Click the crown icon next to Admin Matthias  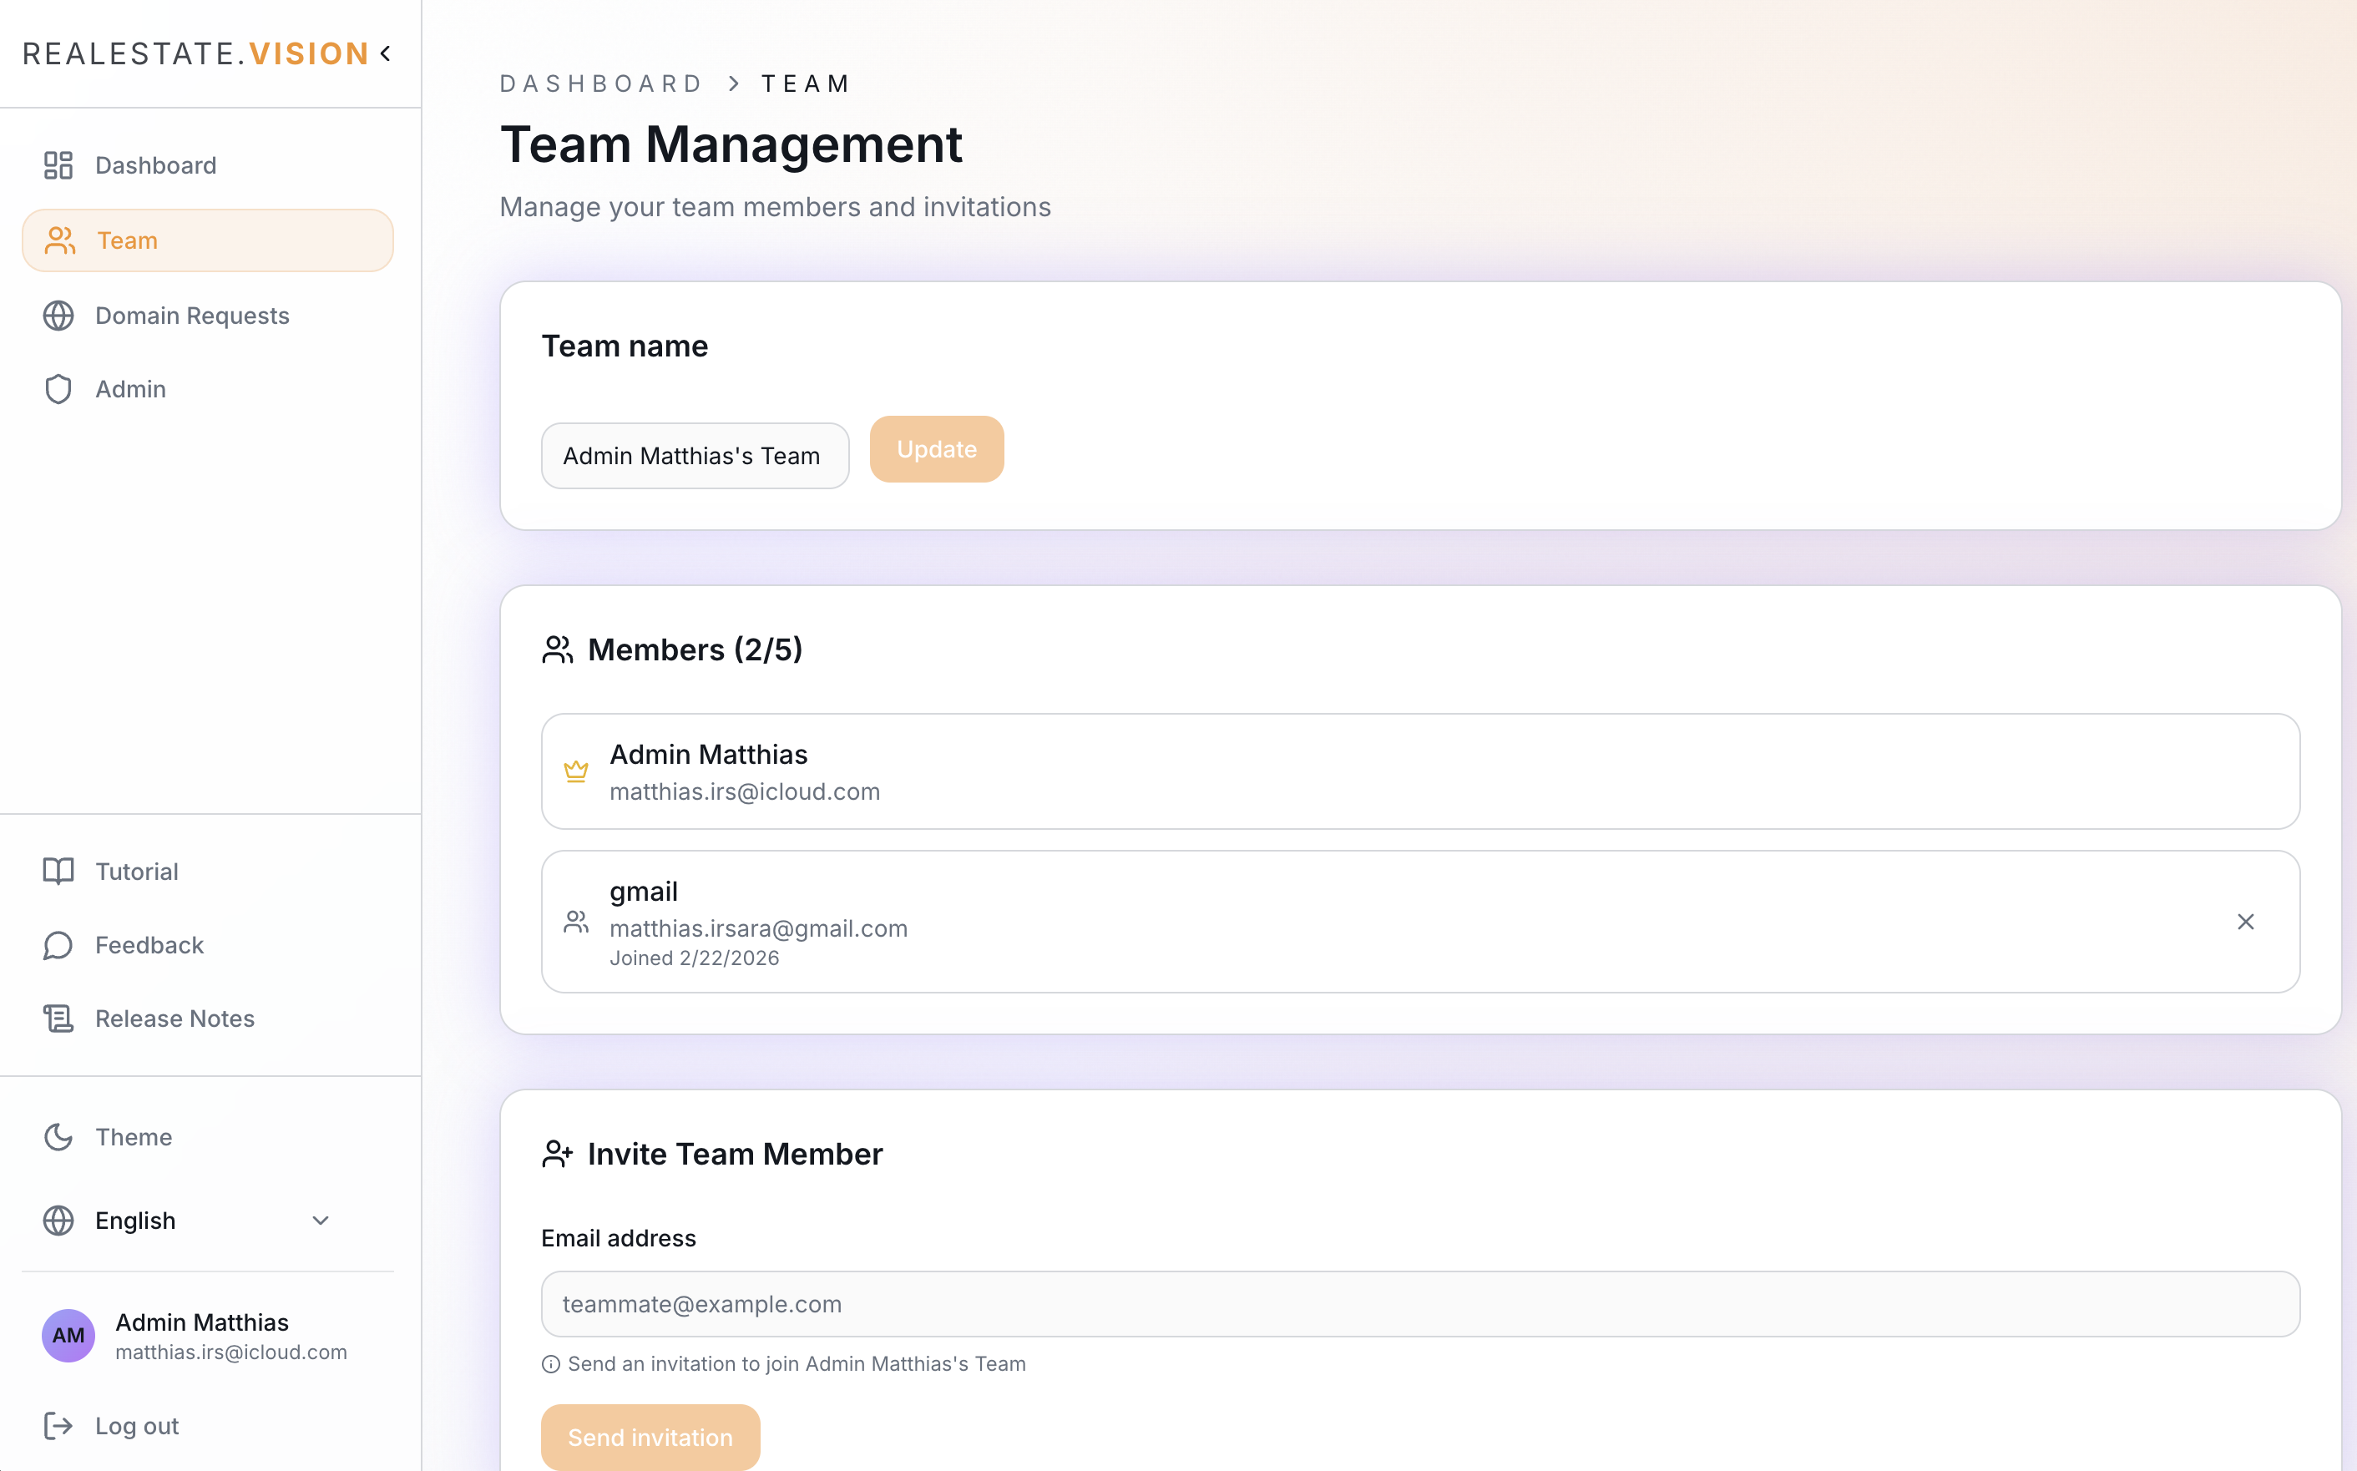pos(577,771)
